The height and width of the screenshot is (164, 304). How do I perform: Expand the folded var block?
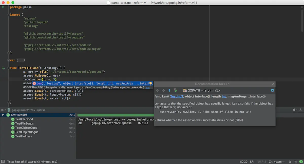click(8, 60)
